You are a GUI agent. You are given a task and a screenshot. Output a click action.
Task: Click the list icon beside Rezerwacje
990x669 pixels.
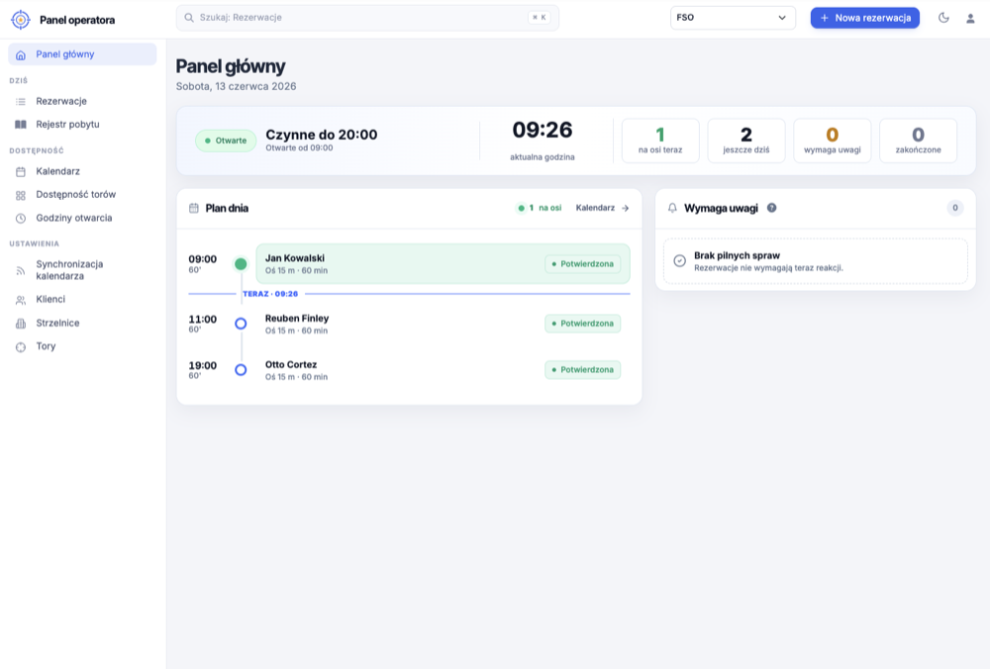pos(21,102)
